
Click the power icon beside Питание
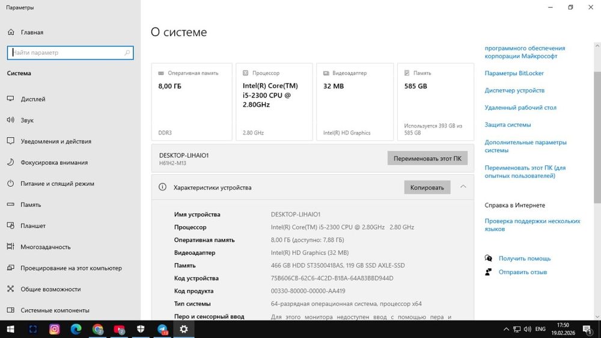[10, 183]
